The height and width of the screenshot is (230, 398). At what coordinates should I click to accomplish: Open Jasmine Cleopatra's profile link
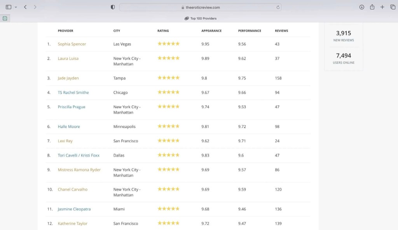tap(74, 209)
